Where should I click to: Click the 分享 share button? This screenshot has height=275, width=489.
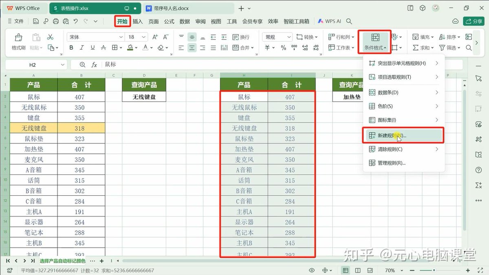(474, 21)
